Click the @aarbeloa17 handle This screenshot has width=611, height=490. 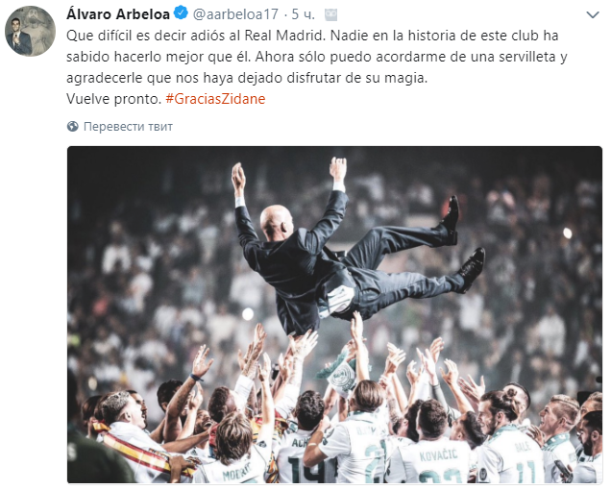[235, 14]
